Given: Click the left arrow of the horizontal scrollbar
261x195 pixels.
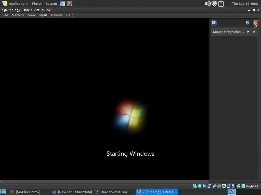Looking at the screenshot, I should click(x=2, y=182).
